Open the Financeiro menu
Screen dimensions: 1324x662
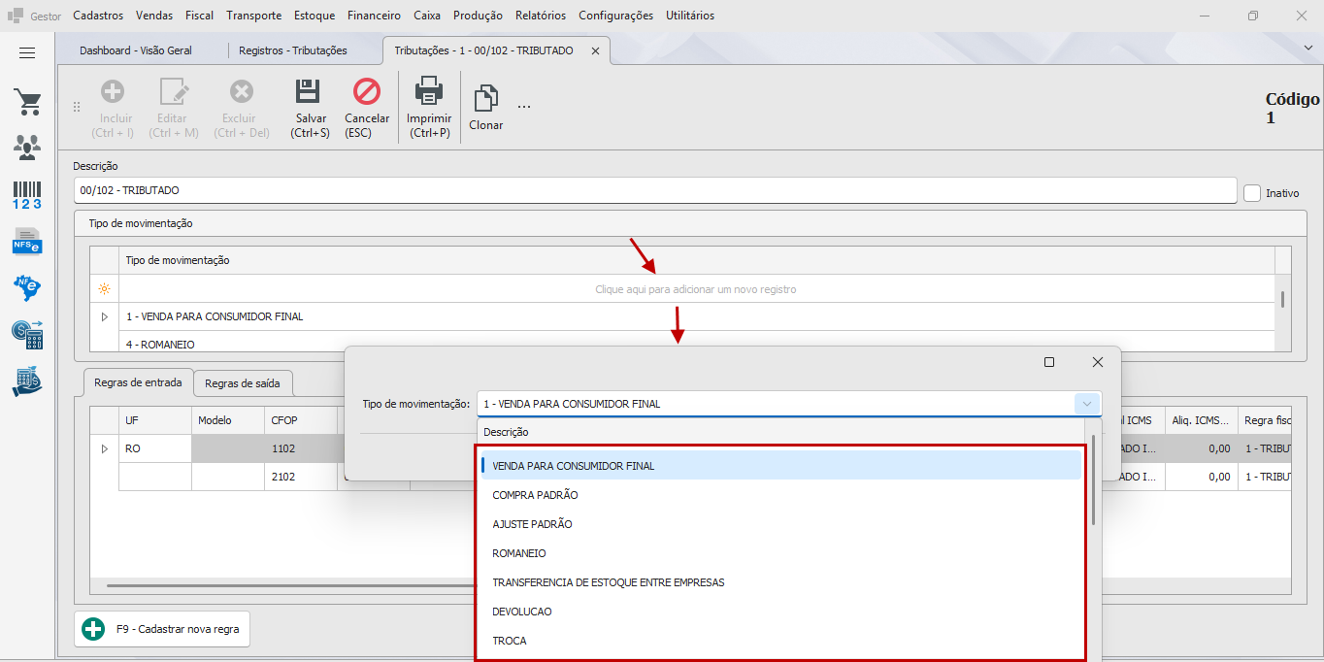(374, 16)
